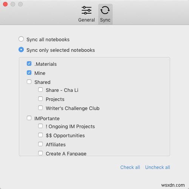Open the General preferences sliders icon

87,10
